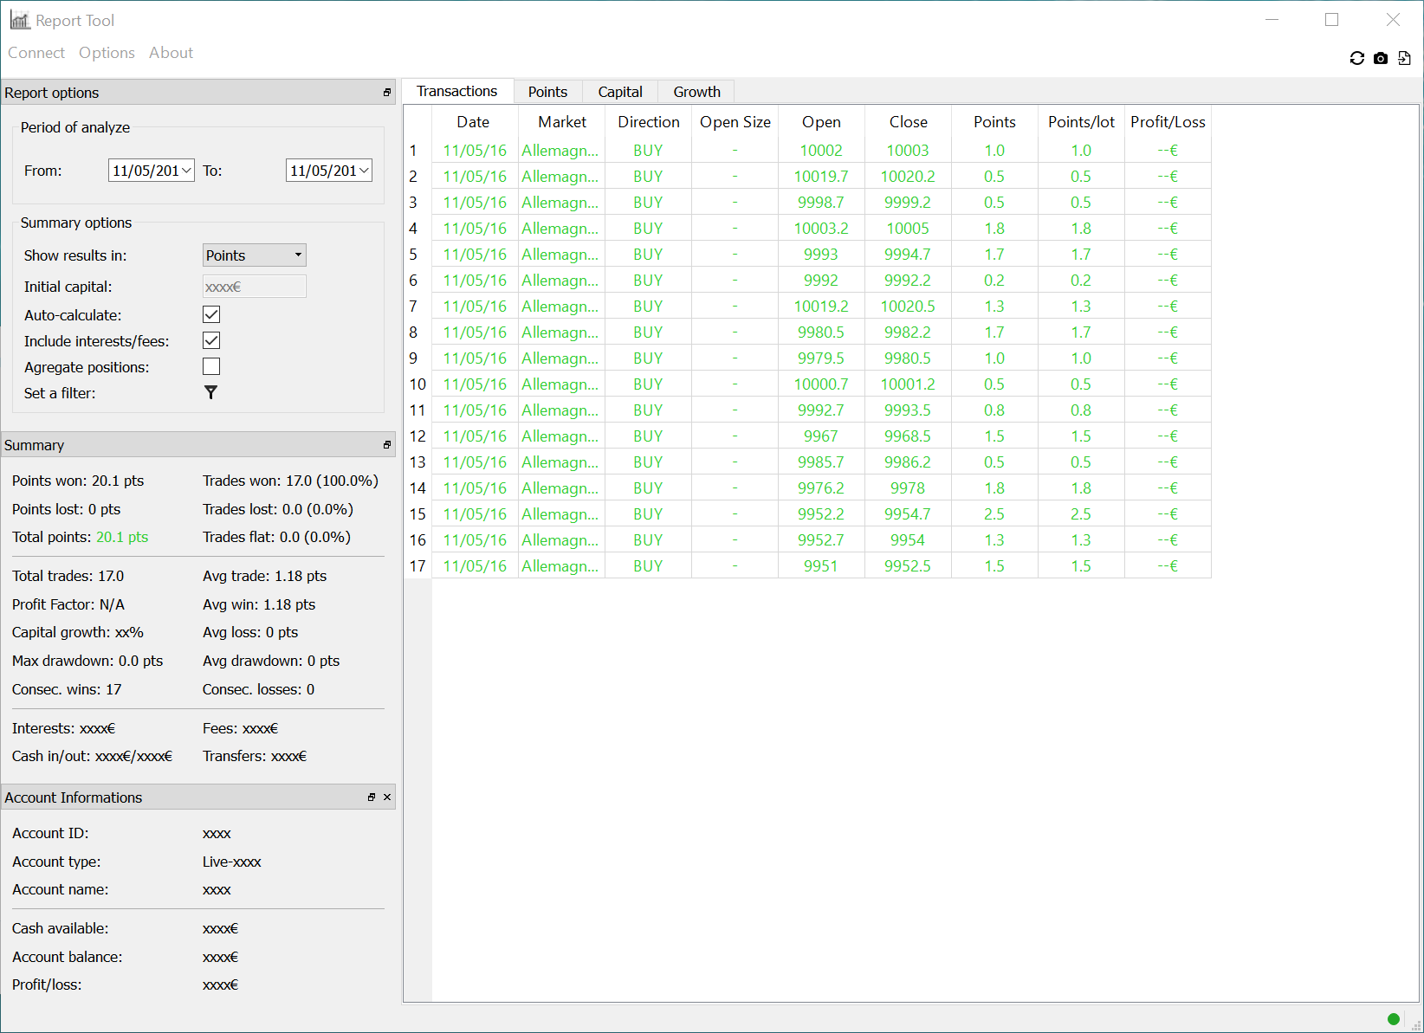Open the Connect menu
Screen dimensions: 1424x1033
(x=36, y=53)
